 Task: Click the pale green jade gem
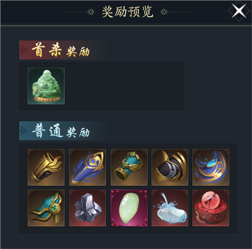(129, 208)
